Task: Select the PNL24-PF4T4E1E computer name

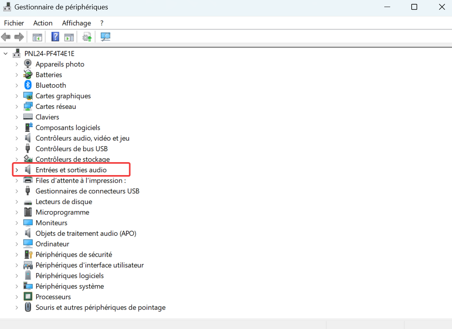Action: pyautogui.click(x=49, y=53)
